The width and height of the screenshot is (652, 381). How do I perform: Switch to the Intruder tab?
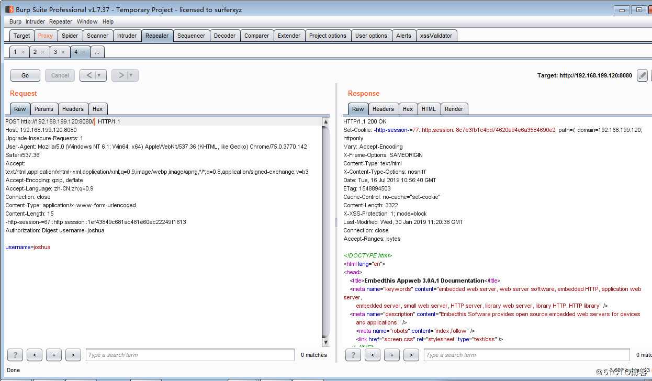127,36
